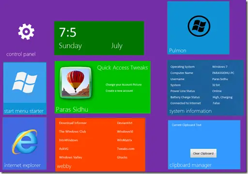Click the Clear Clipboard button

tap(203, 153)
